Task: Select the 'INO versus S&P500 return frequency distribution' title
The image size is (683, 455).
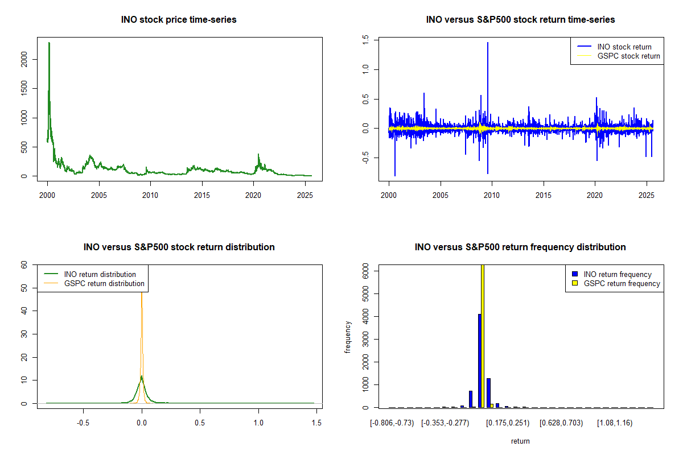Action: point(520,247)
